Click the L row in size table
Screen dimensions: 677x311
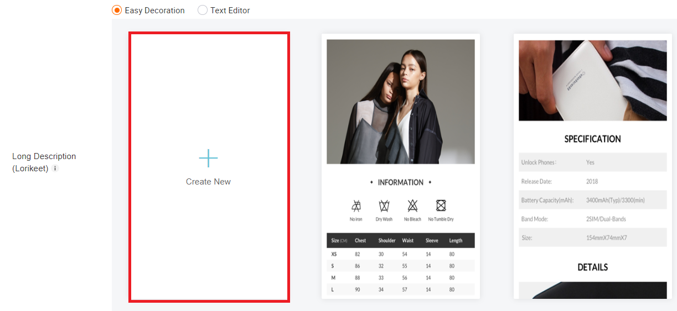(x=401, y=289)
